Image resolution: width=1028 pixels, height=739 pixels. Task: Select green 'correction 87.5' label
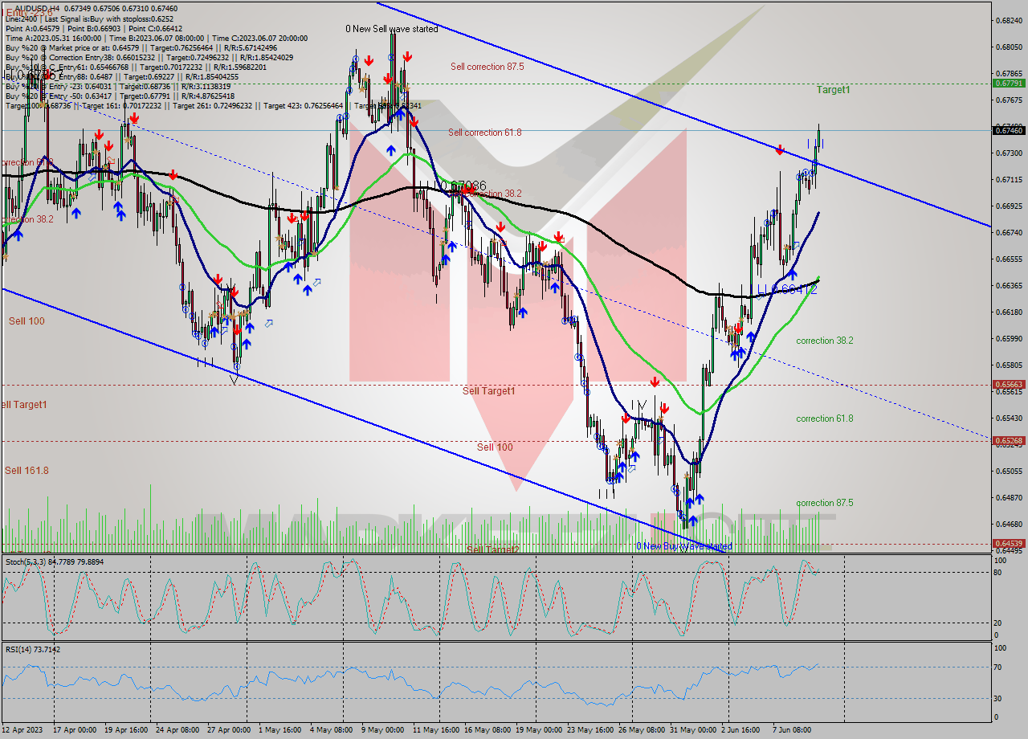(x=825, y=504)
